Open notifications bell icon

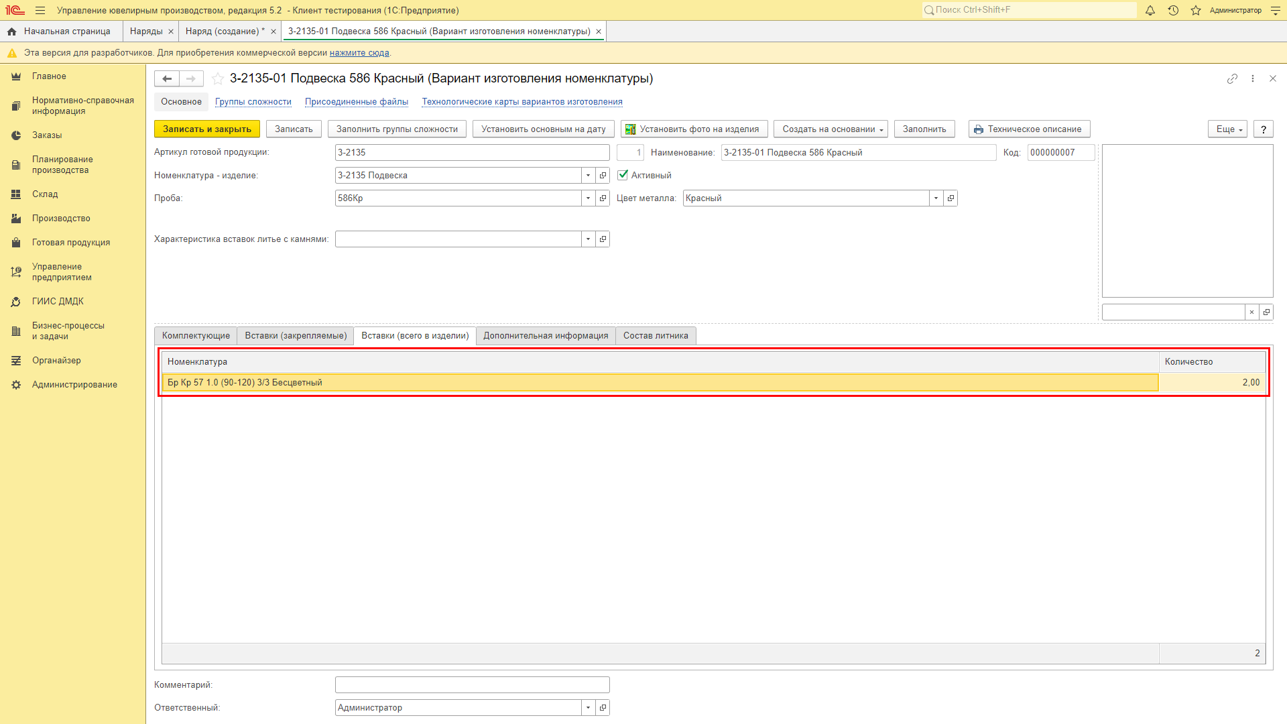pyautogui.click(x=1150, y=10)
